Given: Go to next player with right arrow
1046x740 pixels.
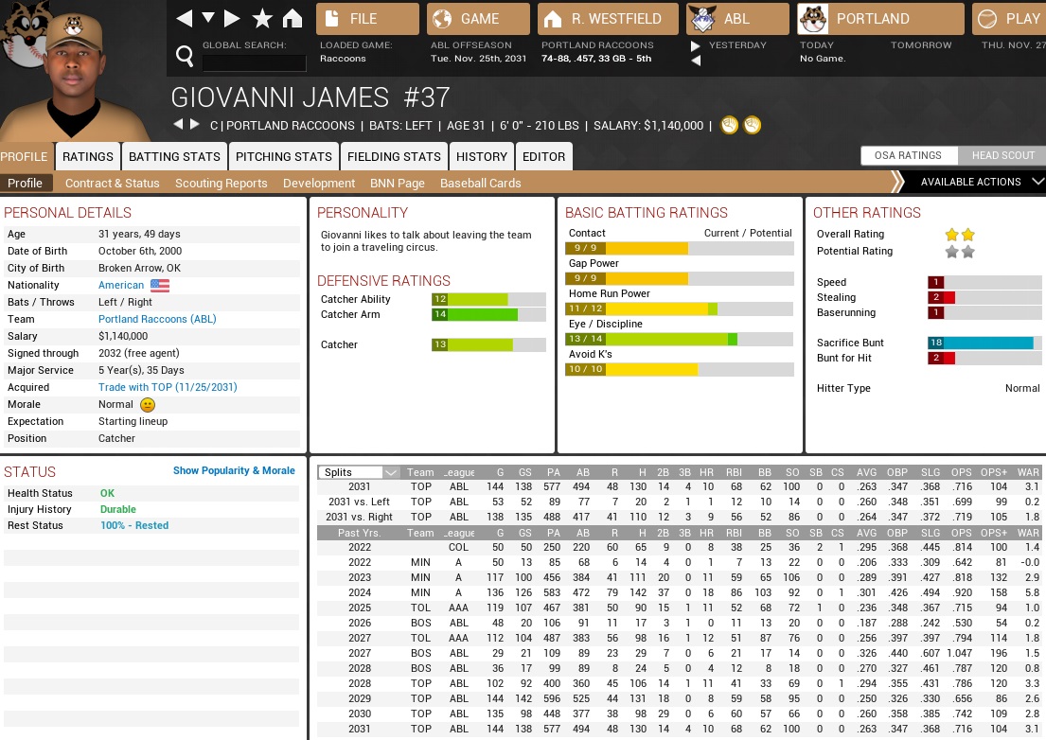Looking at the screenshot, I should coord(195,125).
